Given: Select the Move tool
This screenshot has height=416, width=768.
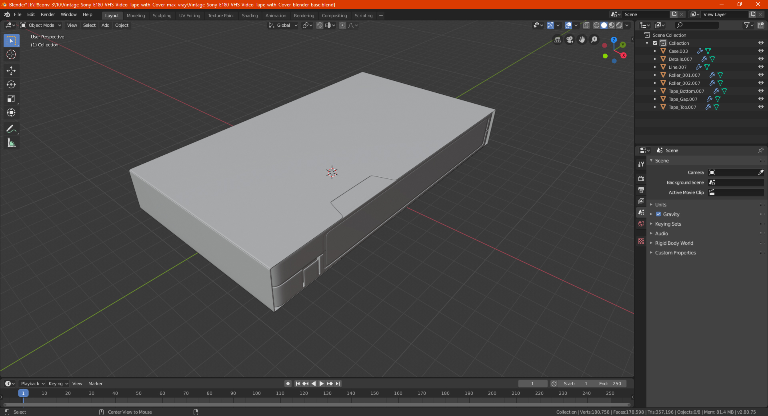Looking at the screenshot, I should (11, 71).
